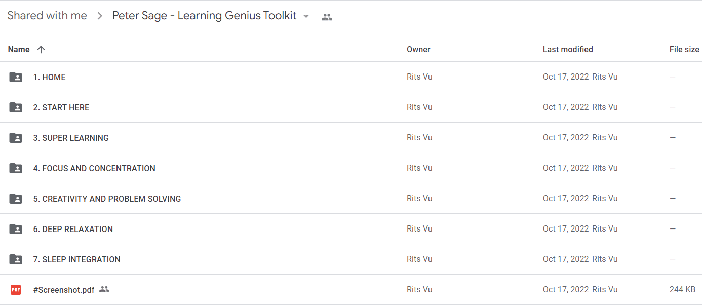This screenshot has height=305, width=702.
Task: Select the 5. CREATIVITY AND PROBLEM SOLVING row
Action: pyautogui.click(x=351, y=199)
